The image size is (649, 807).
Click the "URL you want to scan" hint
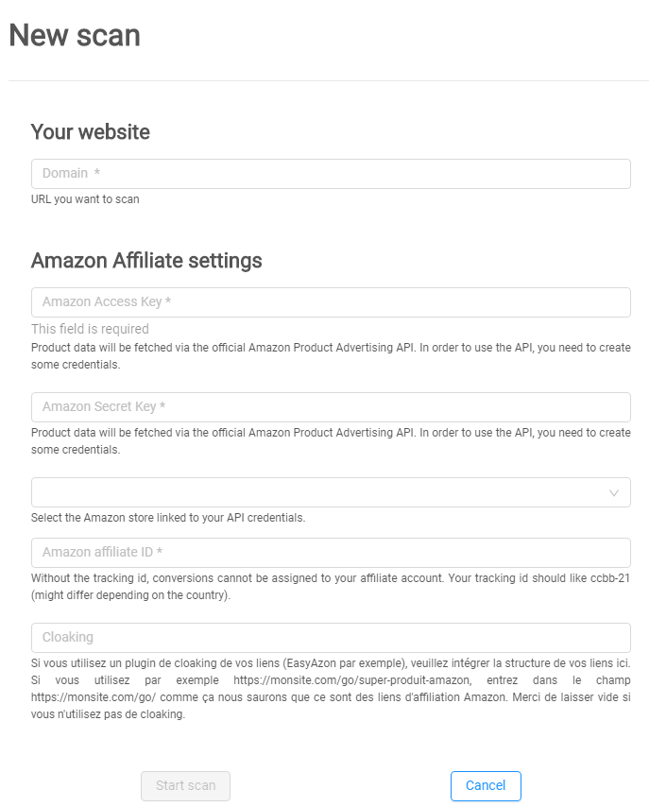coord(85,199)
